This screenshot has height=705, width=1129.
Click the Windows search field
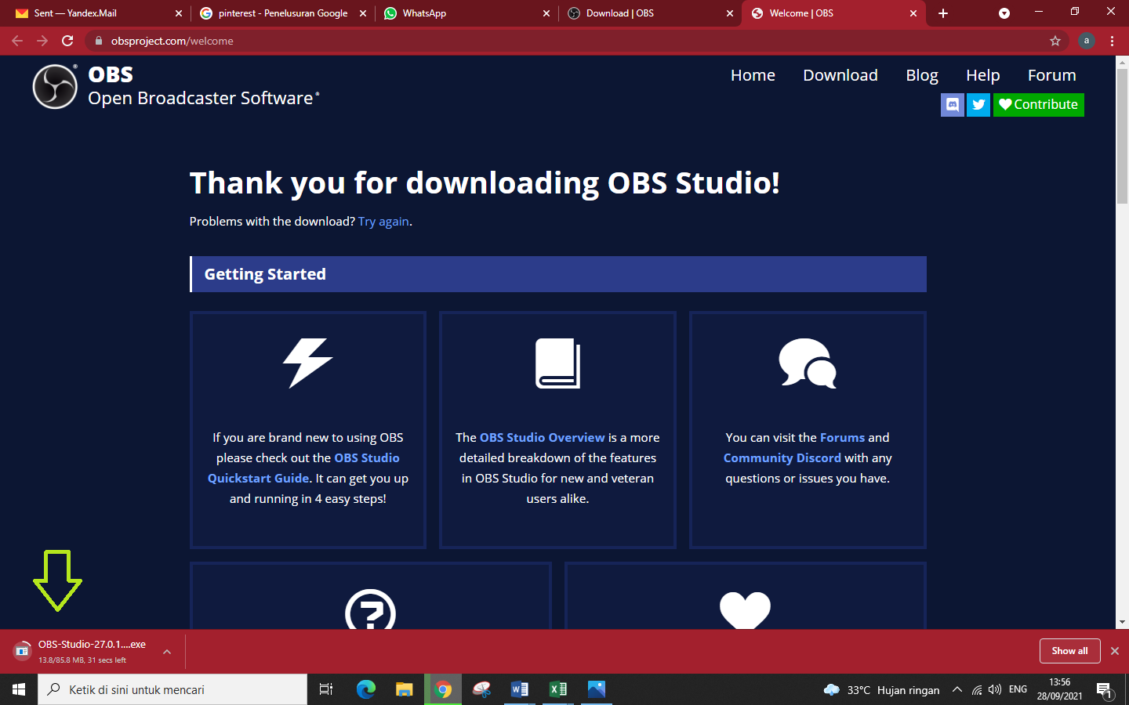click(x=172, y=689)
